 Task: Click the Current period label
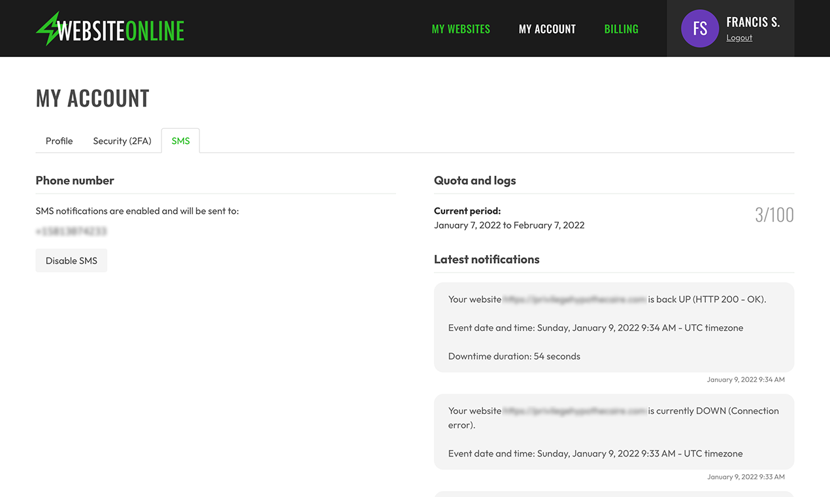click(467, 211)
